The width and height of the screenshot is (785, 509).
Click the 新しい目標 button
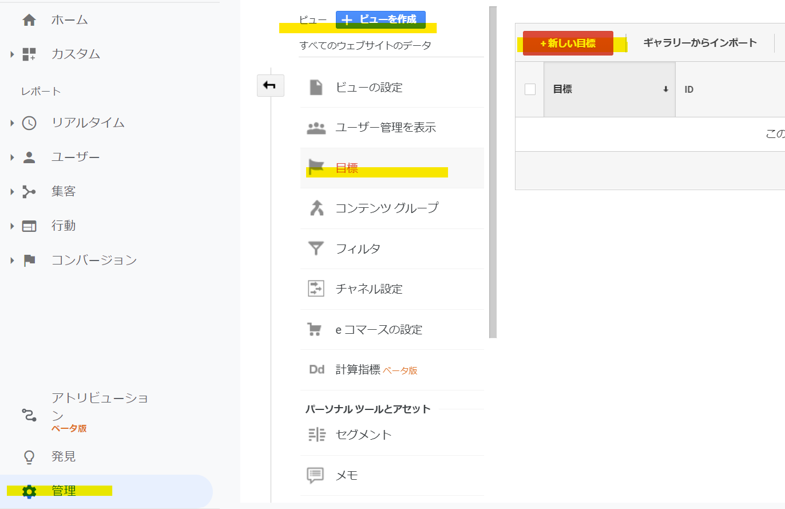tap(568, 43)
